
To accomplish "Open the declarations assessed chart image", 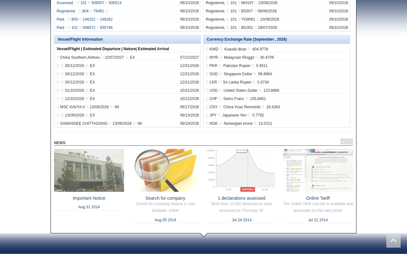I will 242,170.
